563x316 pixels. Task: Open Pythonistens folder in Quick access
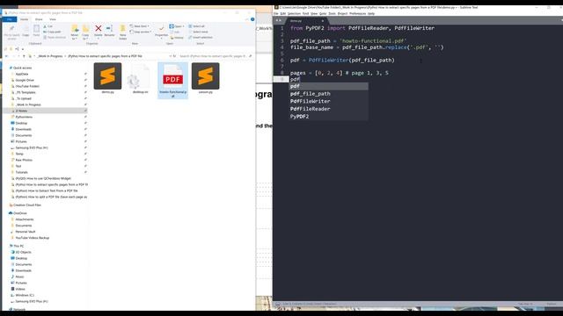tap(24, 117)
